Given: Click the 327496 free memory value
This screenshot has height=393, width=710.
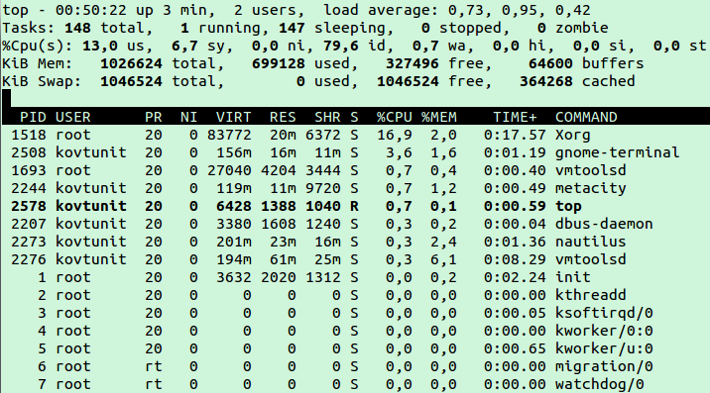Looking at the screenshot, I should point(413,63).
